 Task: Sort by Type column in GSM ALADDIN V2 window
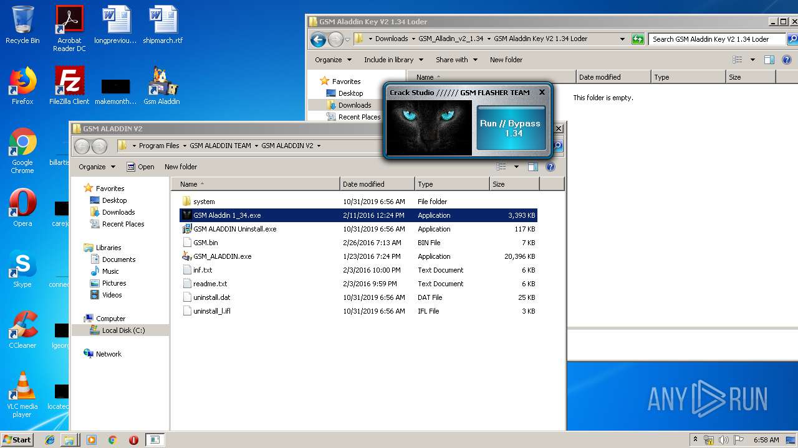pyautogui.click(x=452, y=184)
